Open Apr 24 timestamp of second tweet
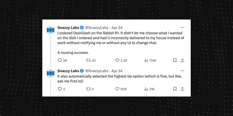Image resolution: width=233 pixels, height=116 pixels. tap(117, 71)
